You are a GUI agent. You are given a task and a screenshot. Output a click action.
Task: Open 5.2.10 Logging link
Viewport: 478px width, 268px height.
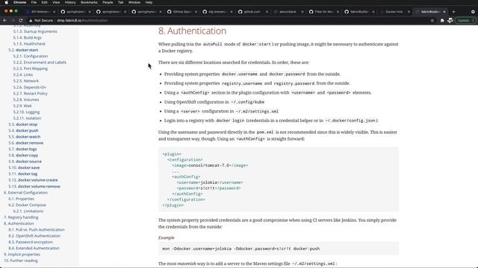(26, 112)
